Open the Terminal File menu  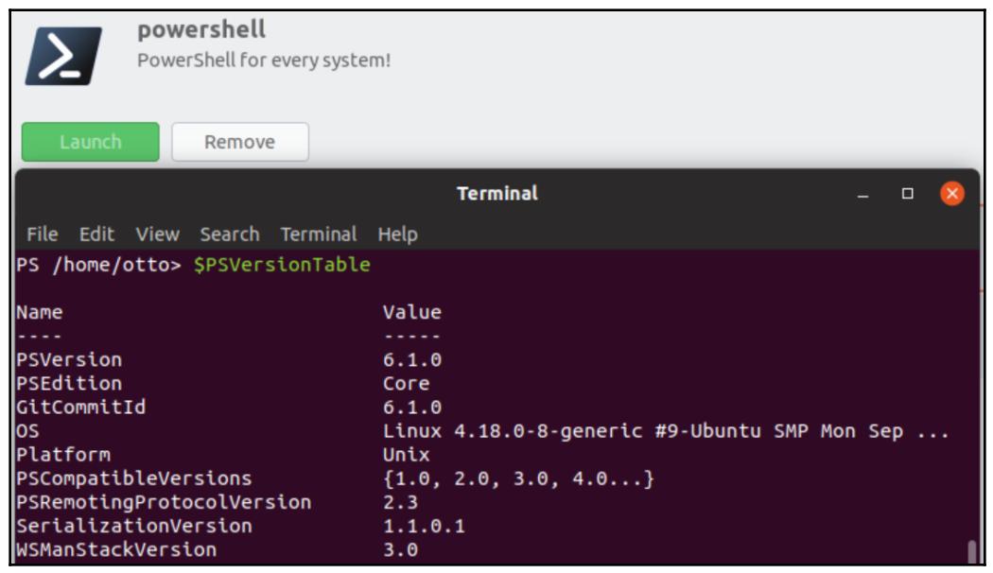click(x=43, y=234)
